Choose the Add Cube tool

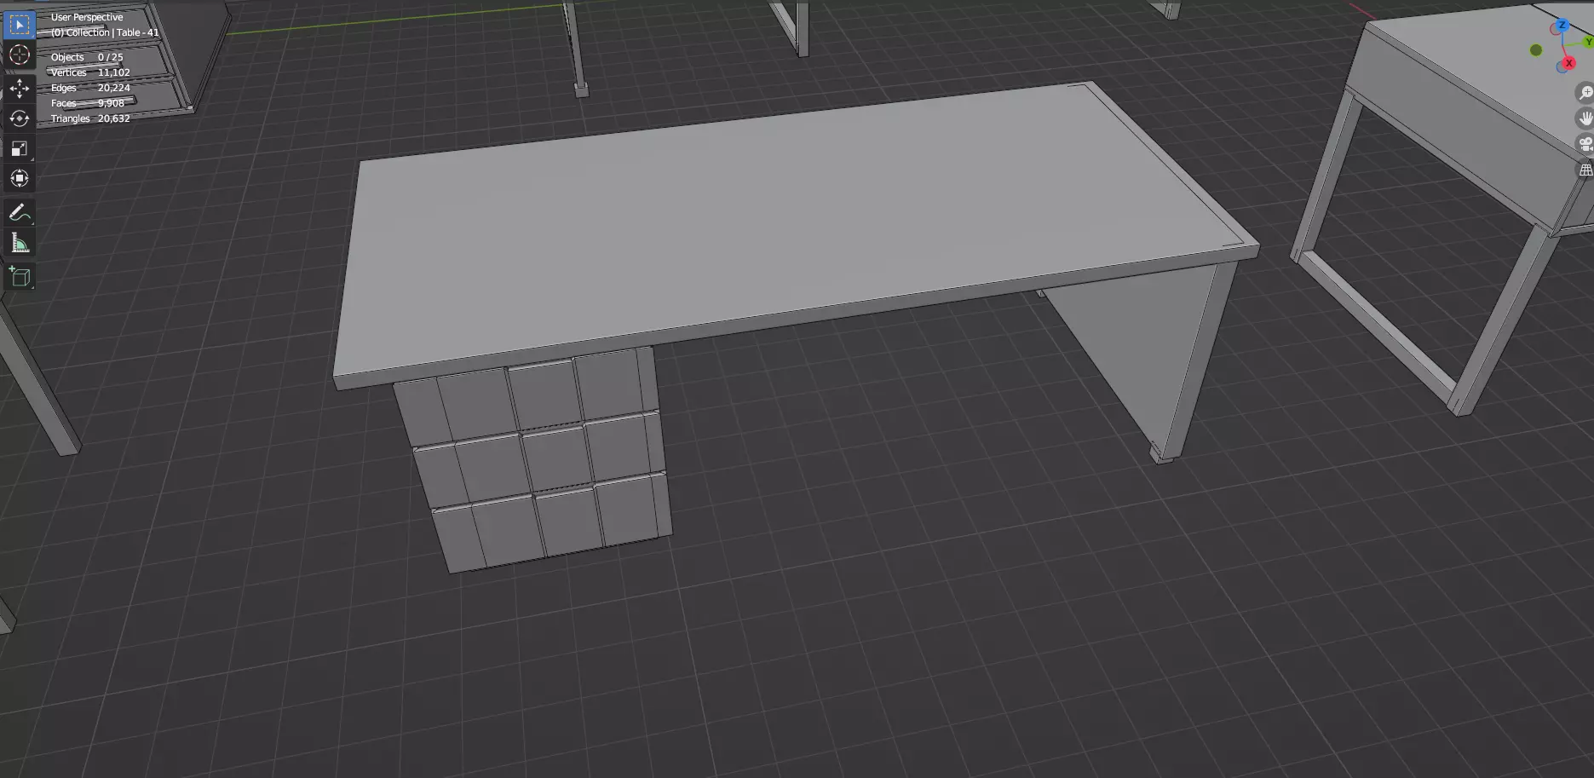click(x=19, y=277)
